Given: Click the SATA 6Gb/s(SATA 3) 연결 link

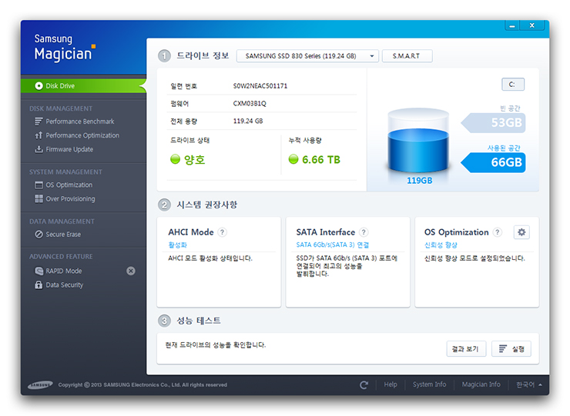Looking at the screenshot, I should 332,245.
